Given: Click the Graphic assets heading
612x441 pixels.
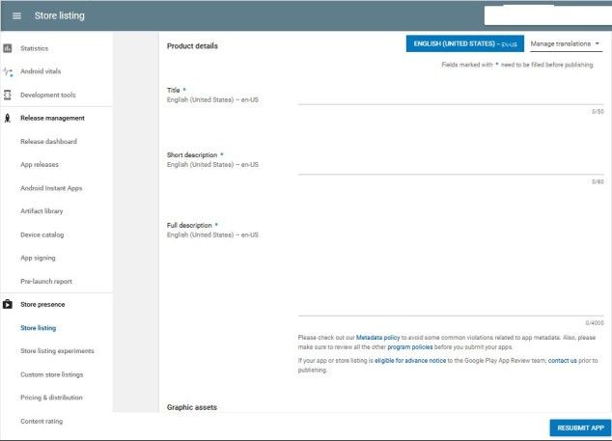Looking at the screenshot, I should point(192,407).
